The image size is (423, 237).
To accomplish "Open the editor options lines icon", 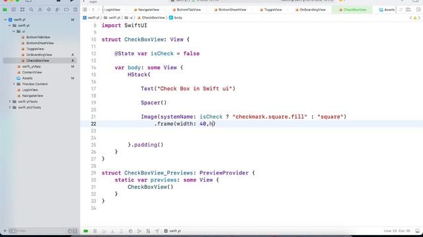I will click(x=408, y=10).
